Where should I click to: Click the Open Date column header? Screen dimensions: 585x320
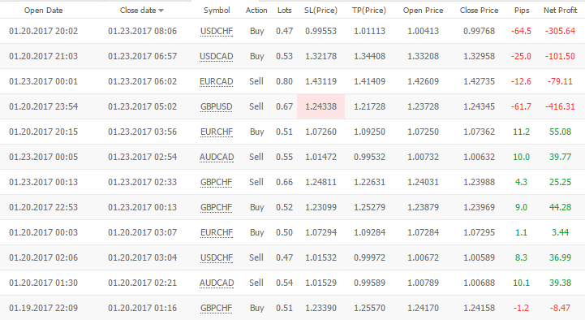pos(43,11)
